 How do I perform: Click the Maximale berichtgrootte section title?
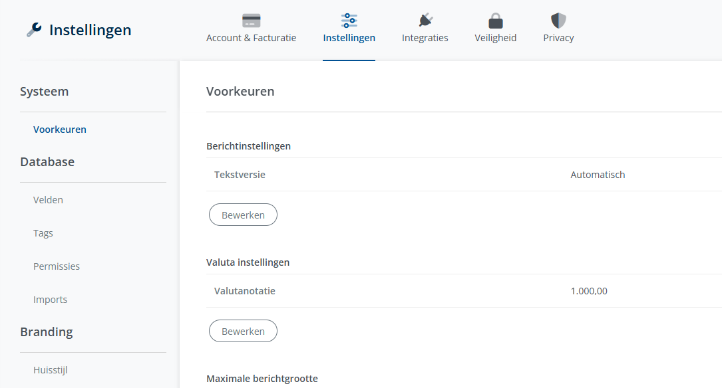click(x=262, y=379)
